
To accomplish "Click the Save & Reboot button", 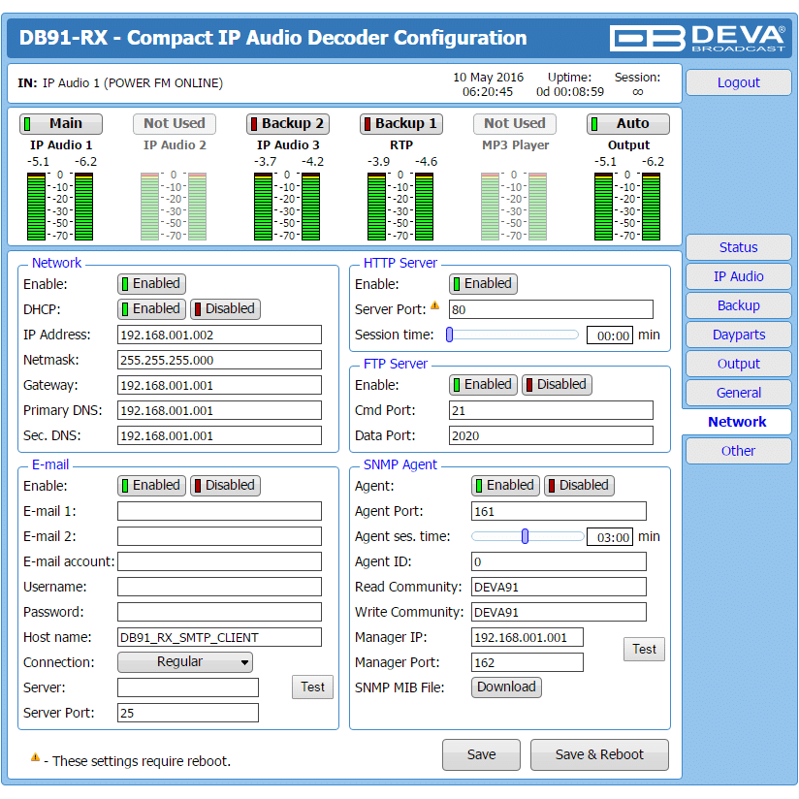I will pos(599,754).
